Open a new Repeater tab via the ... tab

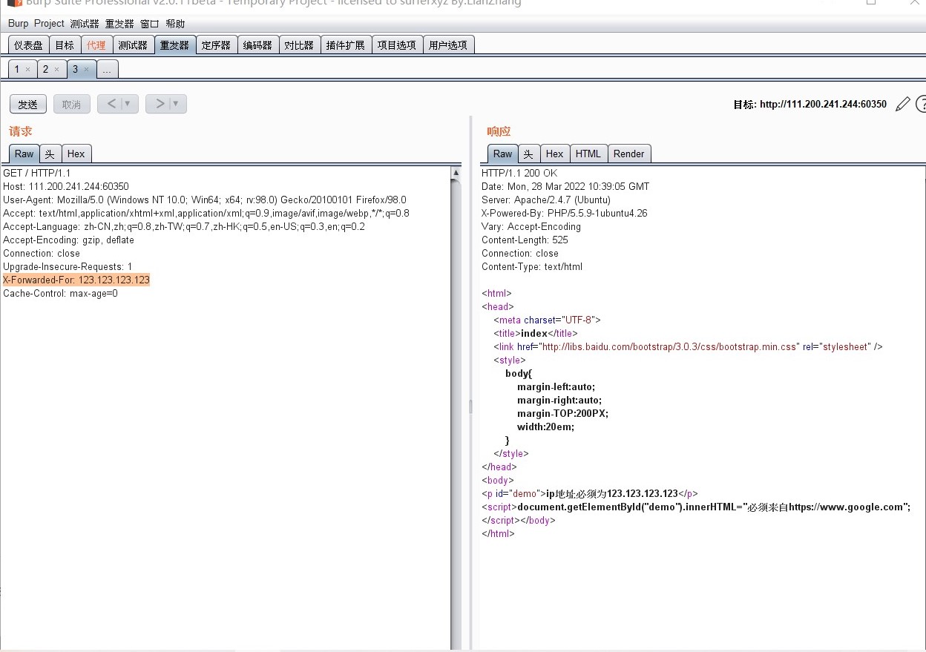tap(108, 69)
